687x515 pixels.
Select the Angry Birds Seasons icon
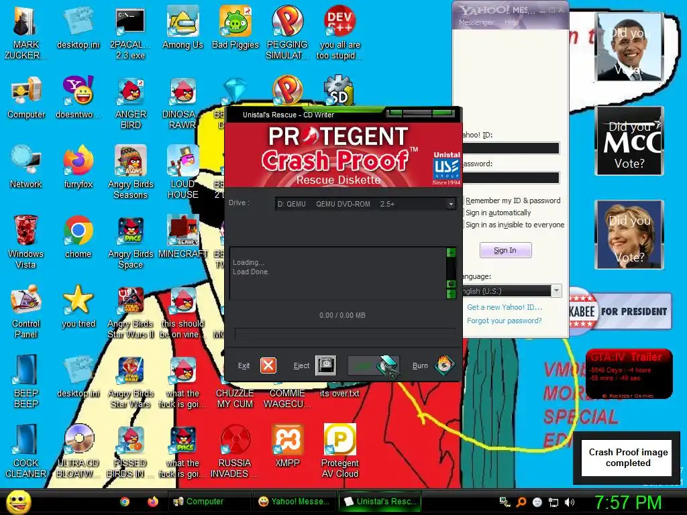pos(131,172)
